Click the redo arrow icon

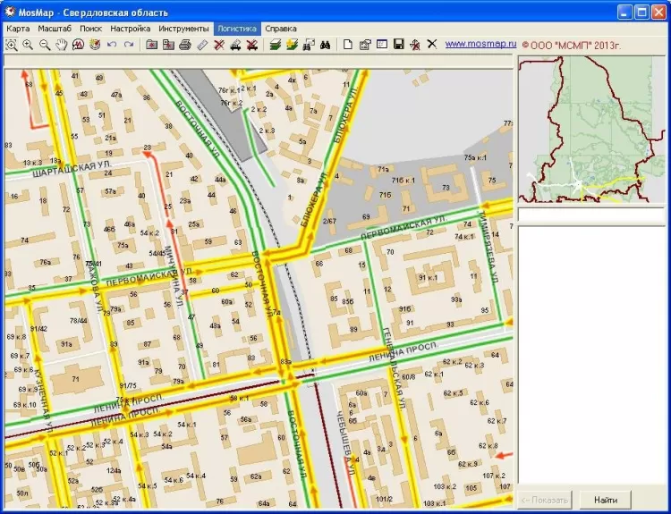pyautogui.click(x=128, y=45)
